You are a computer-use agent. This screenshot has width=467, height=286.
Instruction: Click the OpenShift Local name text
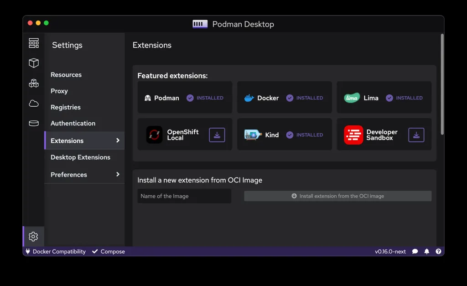(x=183, y=135)
